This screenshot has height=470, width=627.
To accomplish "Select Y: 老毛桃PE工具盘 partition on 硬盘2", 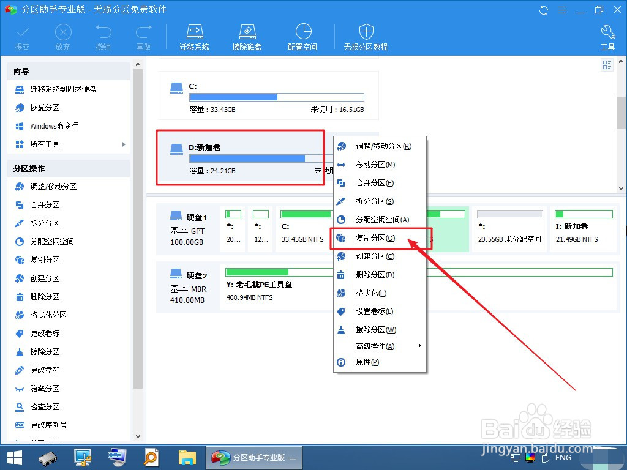I will tap(277, 286).
